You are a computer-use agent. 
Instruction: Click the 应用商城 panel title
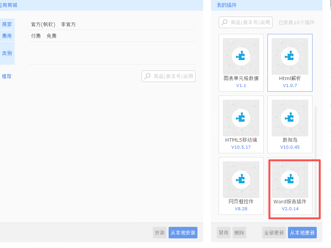click(x=8, y=5)
